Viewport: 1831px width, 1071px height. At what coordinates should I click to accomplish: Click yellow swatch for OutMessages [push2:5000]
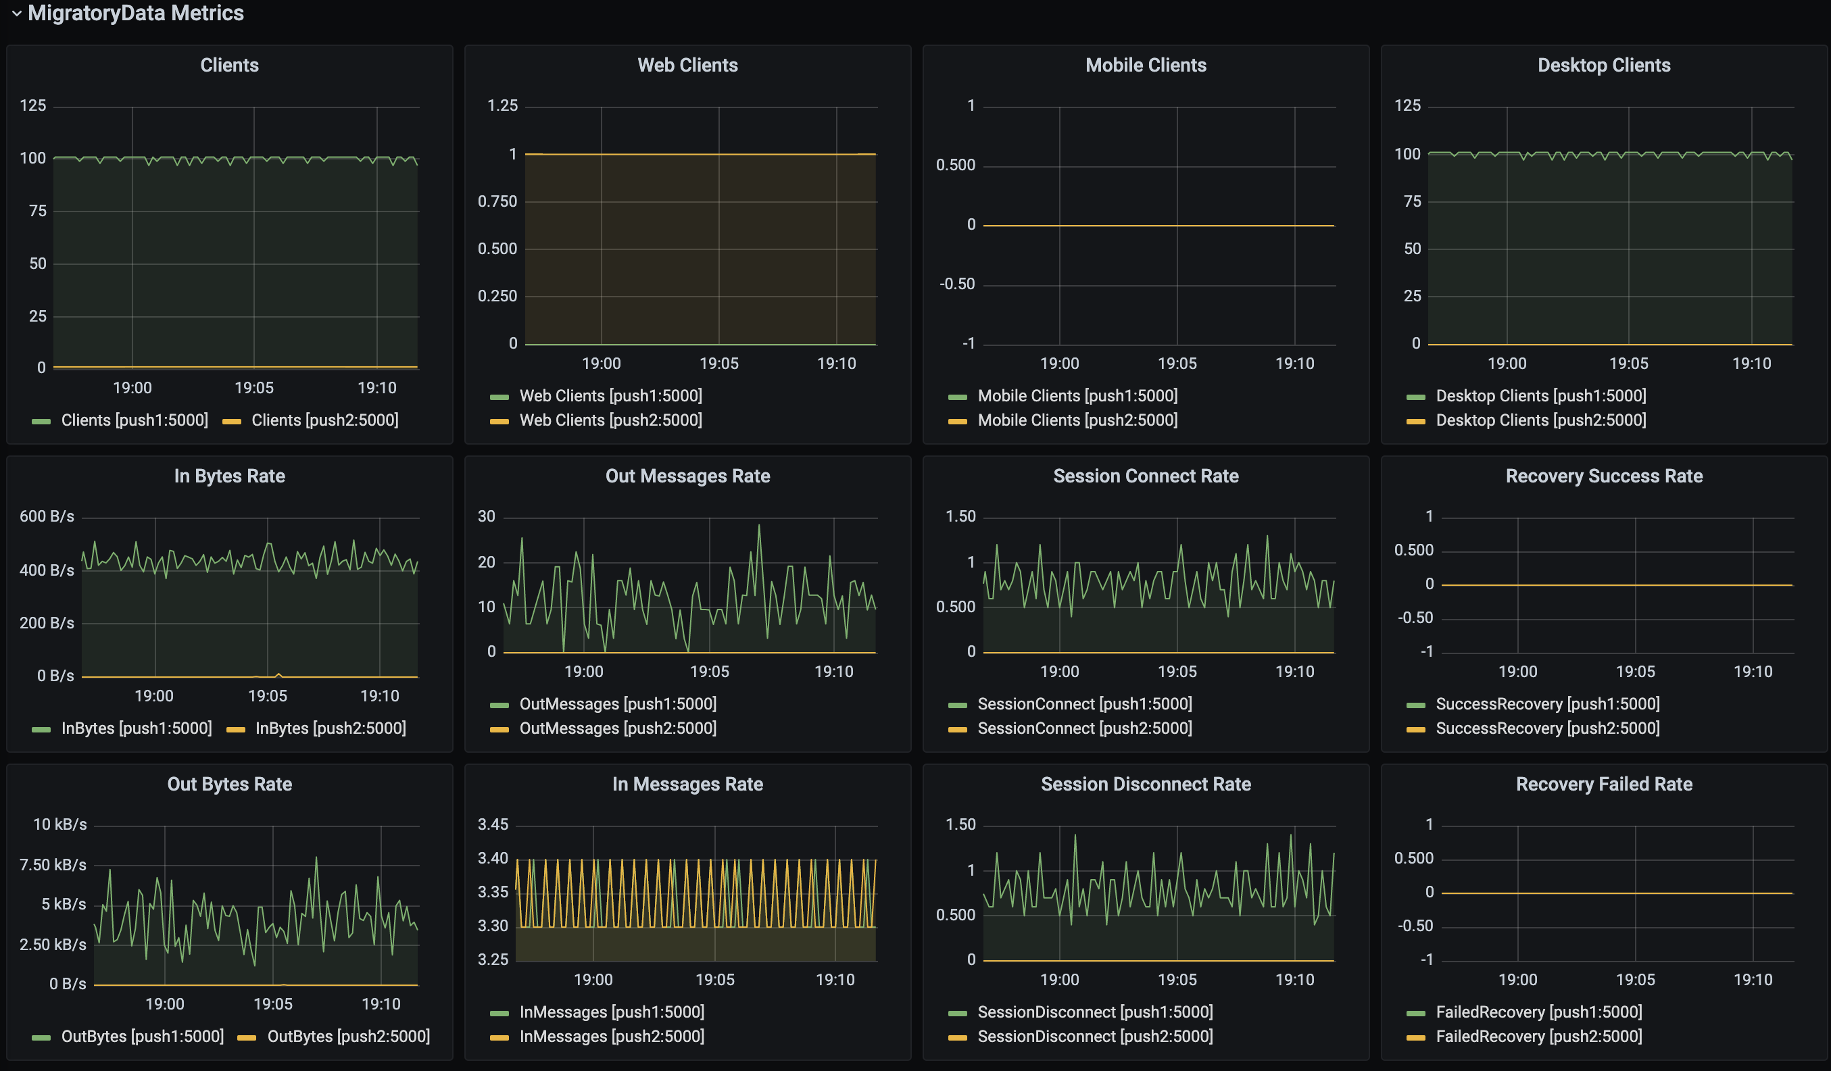(499, 729)
